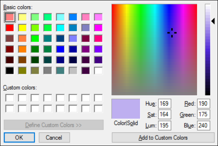This screenshot has height=146, width=218.
Task: Click the vertical luminosity gradient bar
Action: pyautogui.click(x=207, y=50)
